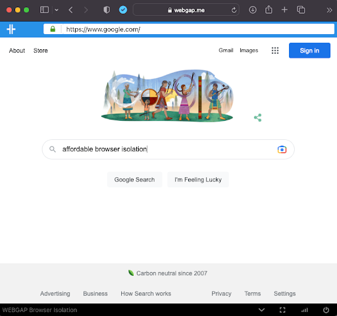Go forward to the next page

[x=86, y=10]
